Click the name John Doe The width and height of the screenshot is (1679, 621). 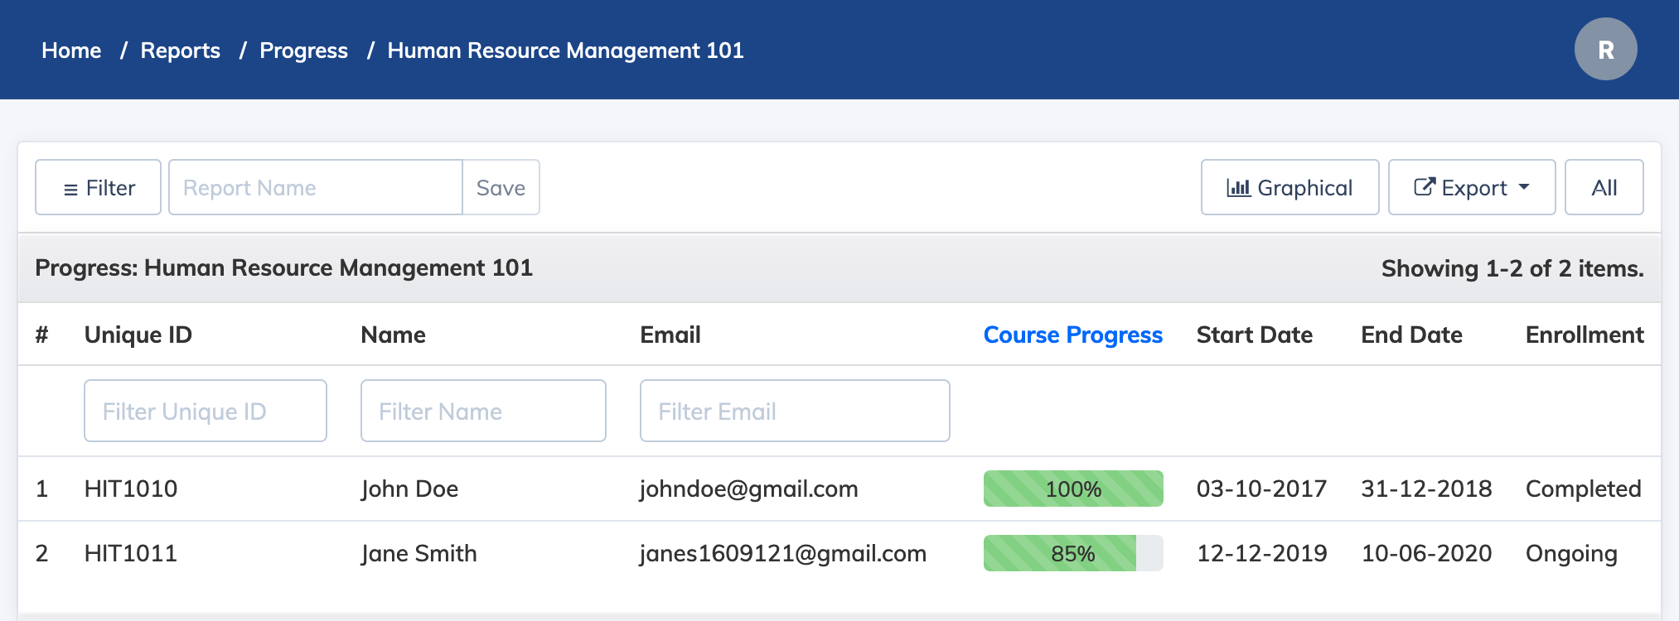[x=409, y=489]
